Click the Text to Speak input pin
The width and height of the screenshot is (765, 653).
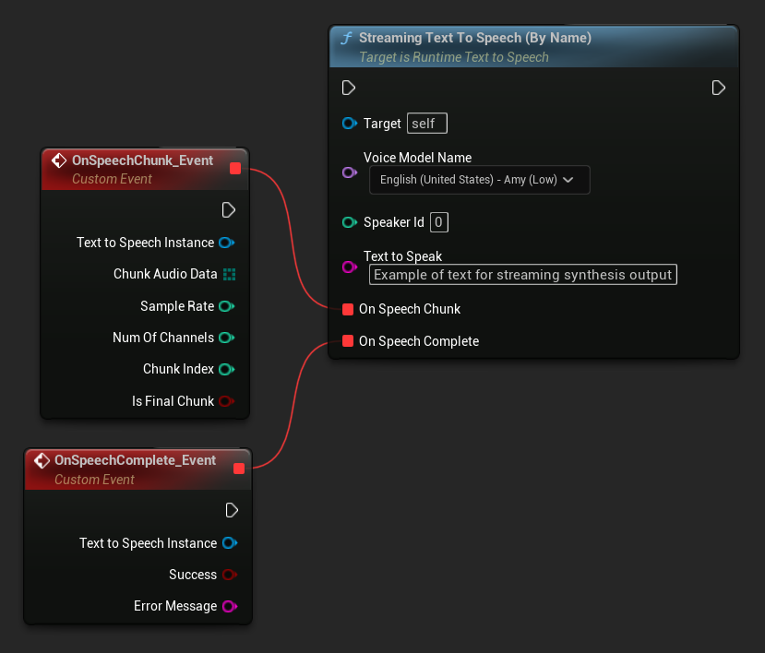point(350,267)
